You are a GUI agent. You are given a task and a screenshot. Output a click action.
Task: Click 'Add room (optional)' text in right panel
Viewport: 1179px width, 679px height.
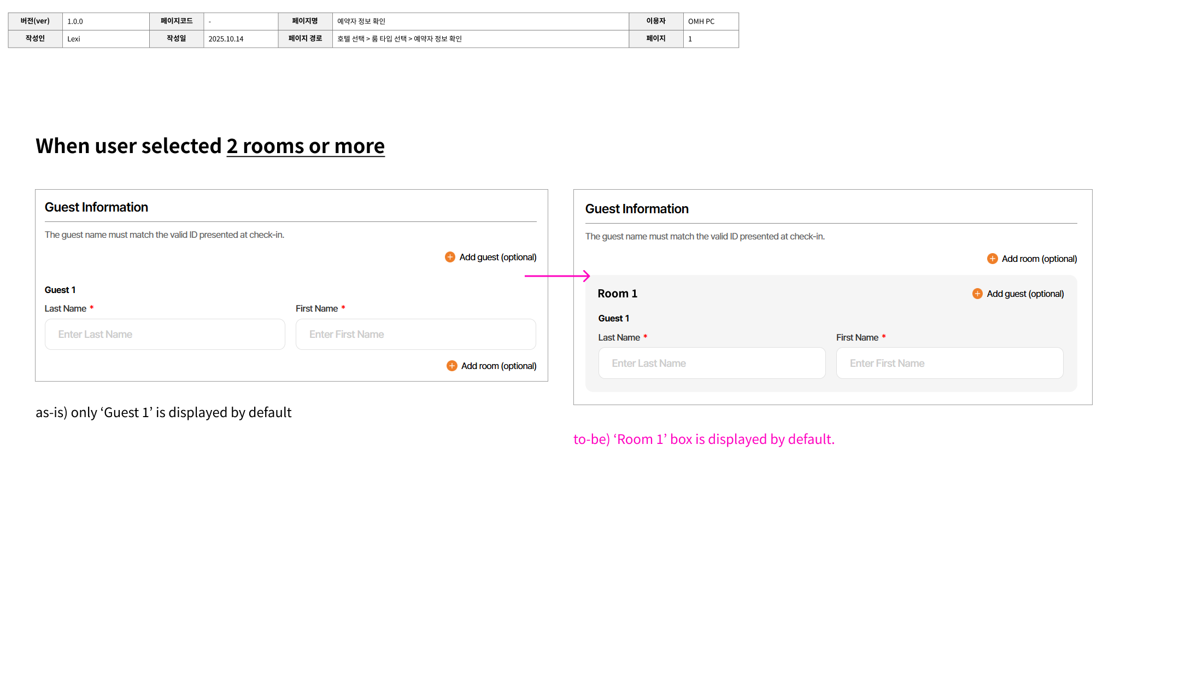click(1039, 259)
